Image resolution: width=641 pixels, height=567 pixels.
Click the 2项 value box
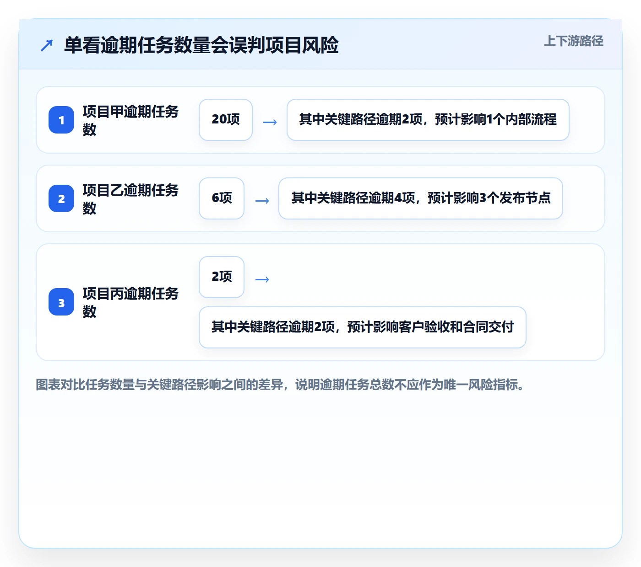pos(222,277)
